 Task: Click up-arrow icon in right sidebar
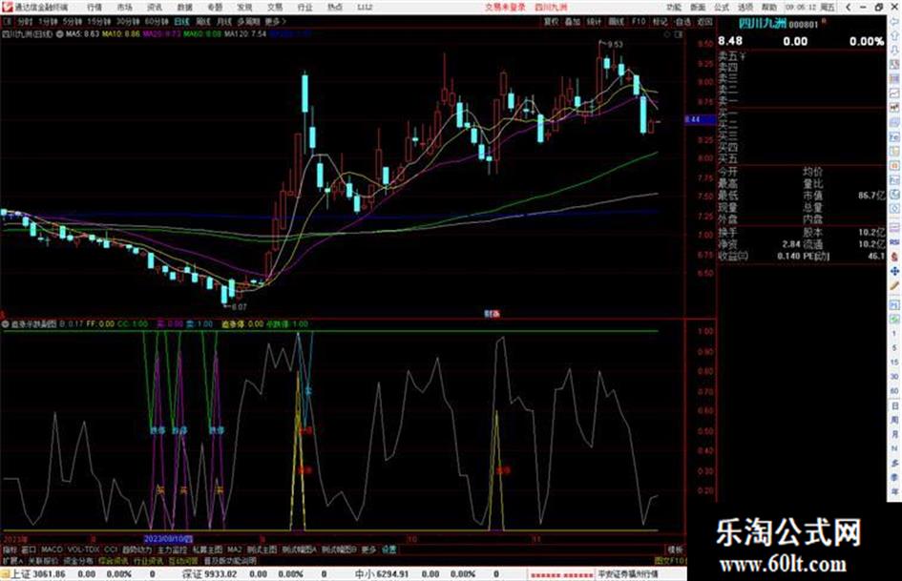coord(894,35)
